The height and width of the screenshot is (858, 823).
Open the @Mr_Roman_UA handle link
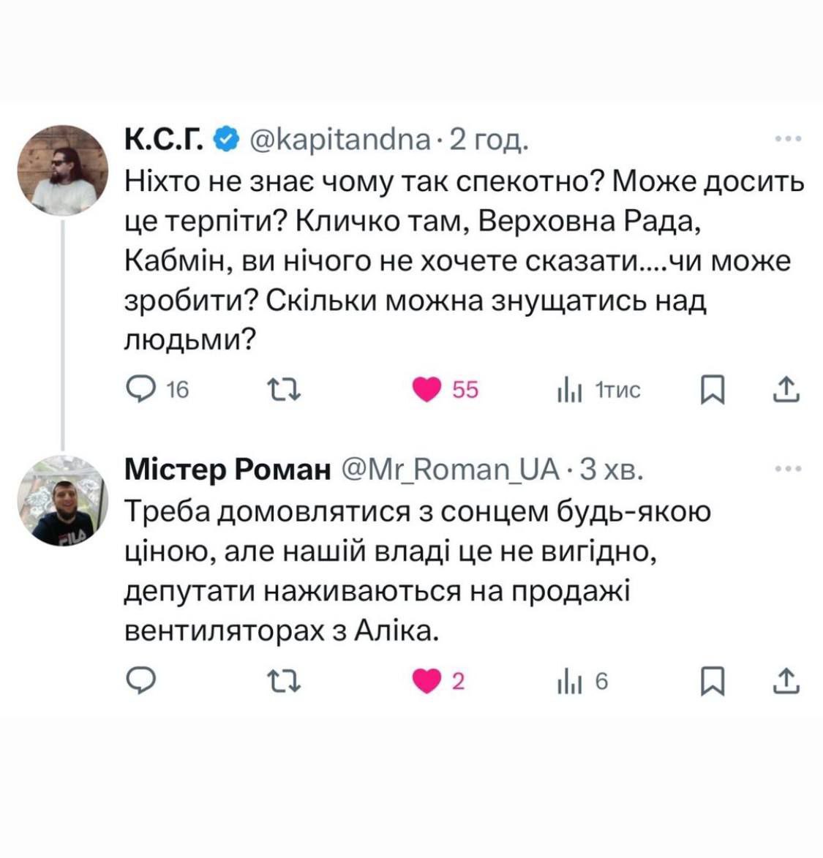[451, 469]
